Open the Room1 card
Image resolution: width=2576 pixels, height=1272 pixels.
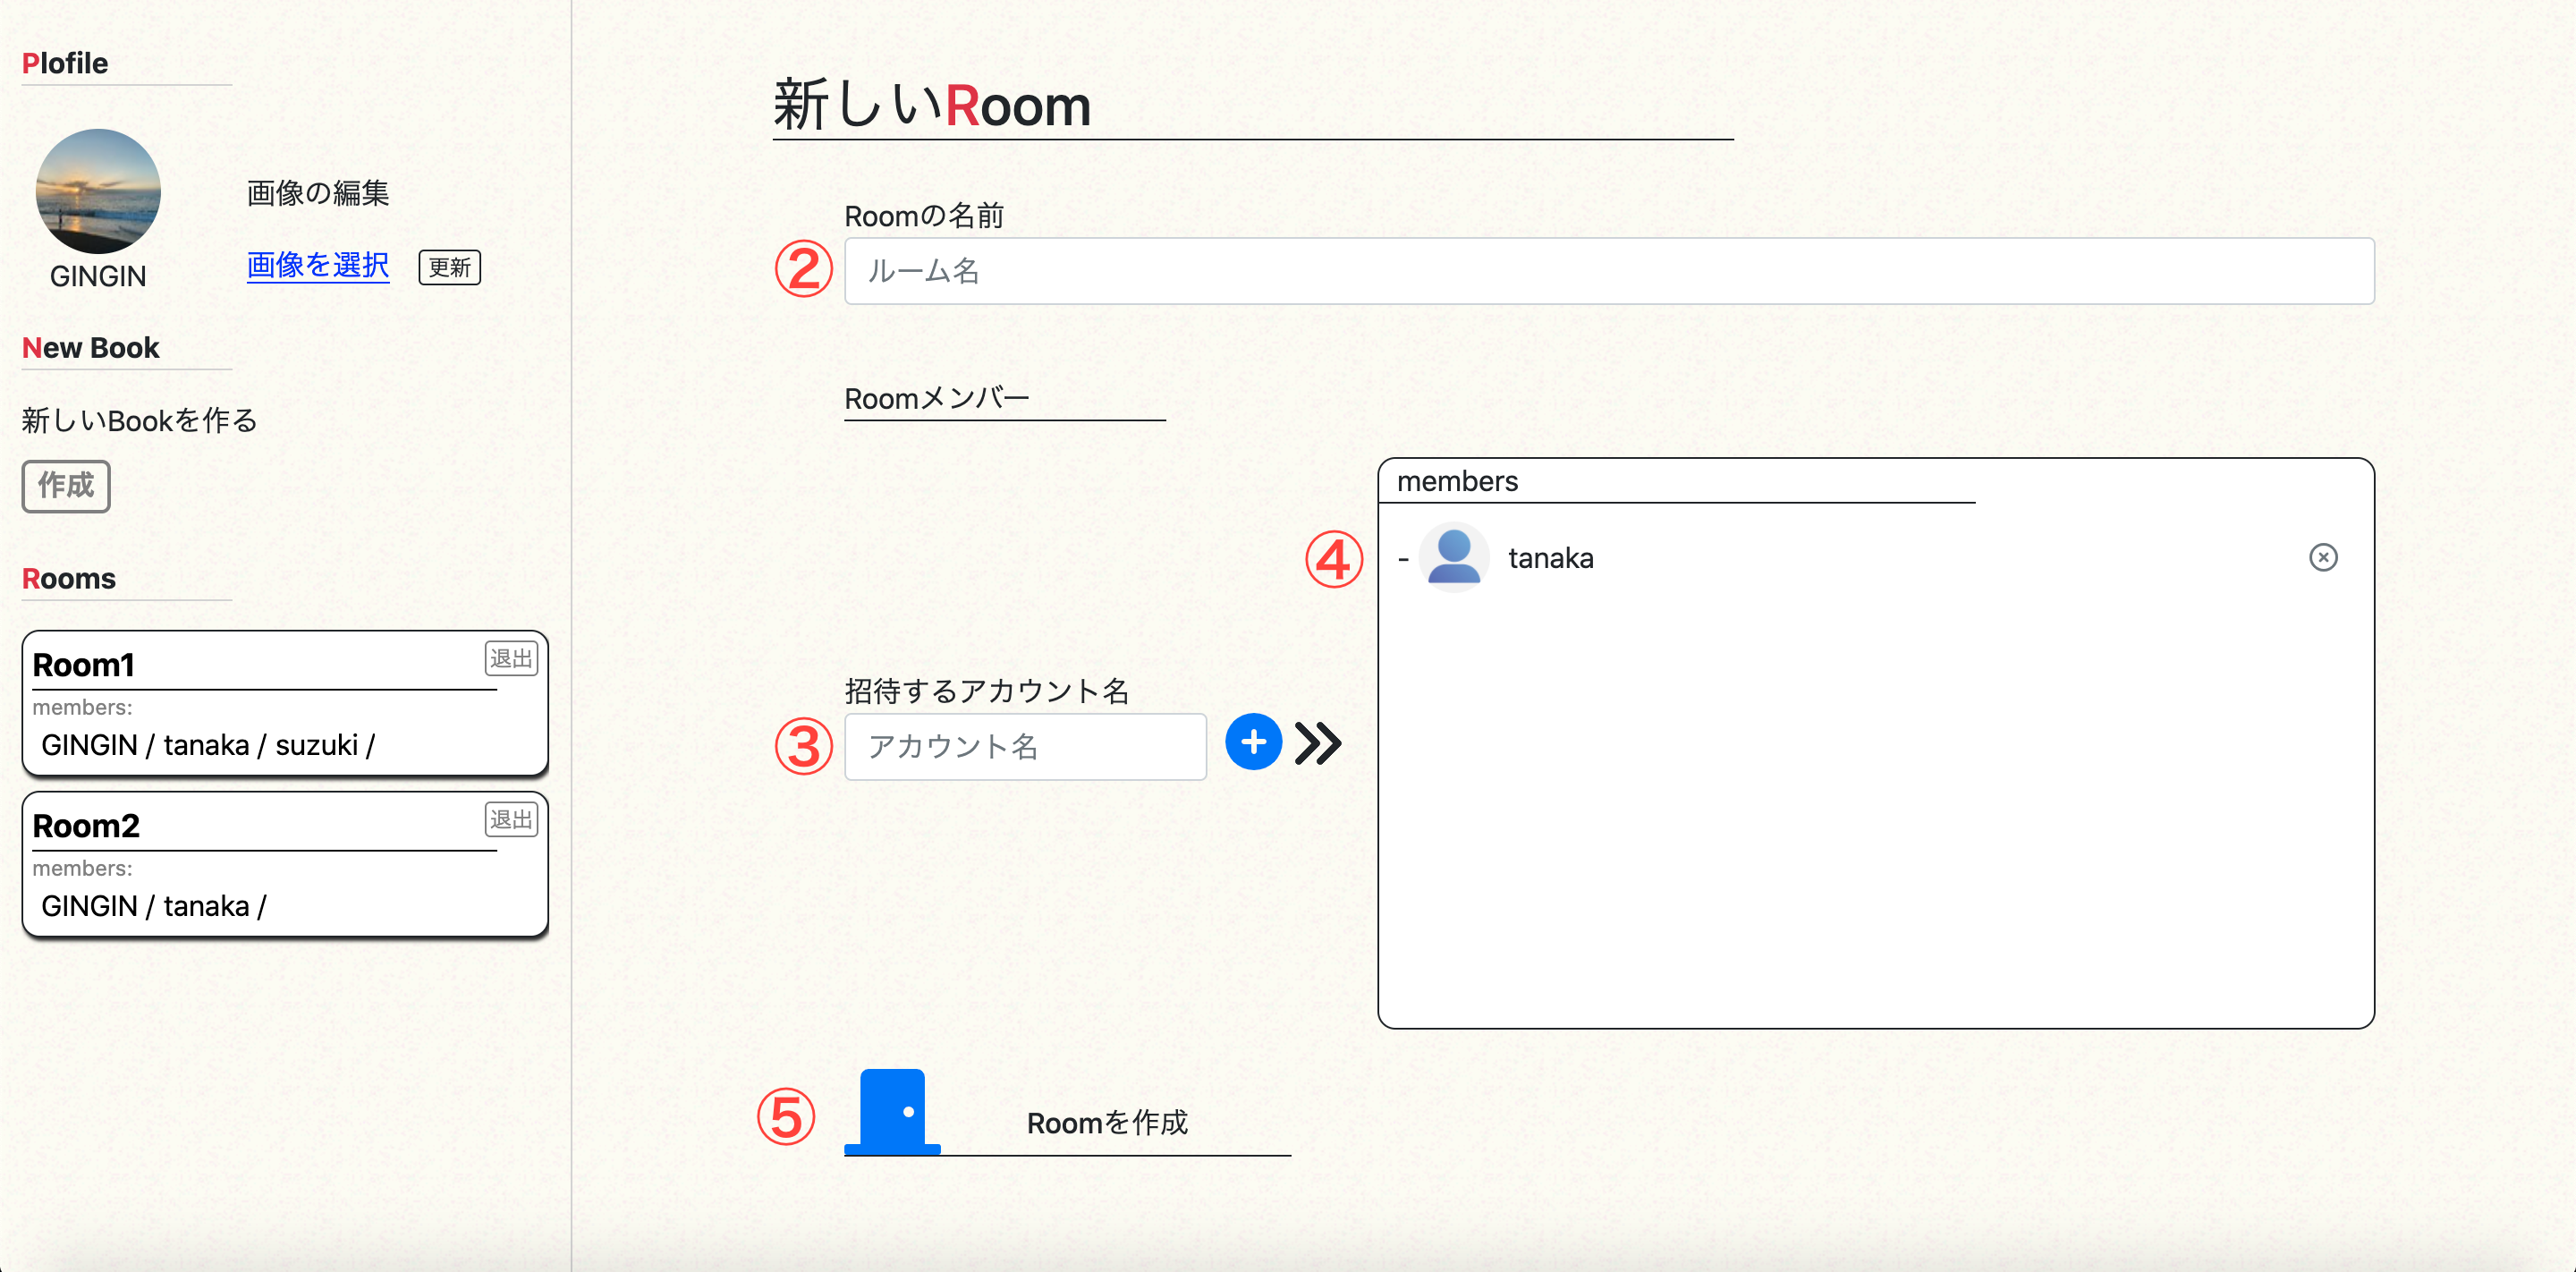pos(285,703)
